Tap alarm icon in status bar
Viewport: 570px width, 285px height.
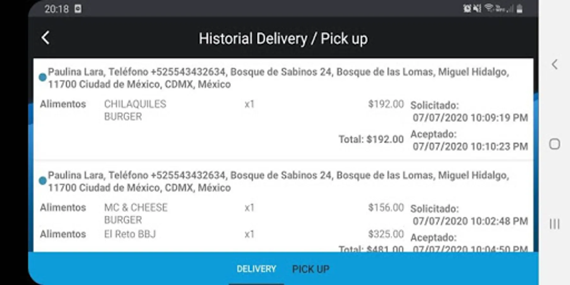pos(467,9)
